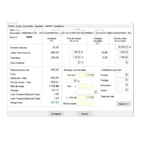Click the Prix brut input field
The height and width of the screenshot is (141, 141).
pyautogui.click(x=86, y=75)
